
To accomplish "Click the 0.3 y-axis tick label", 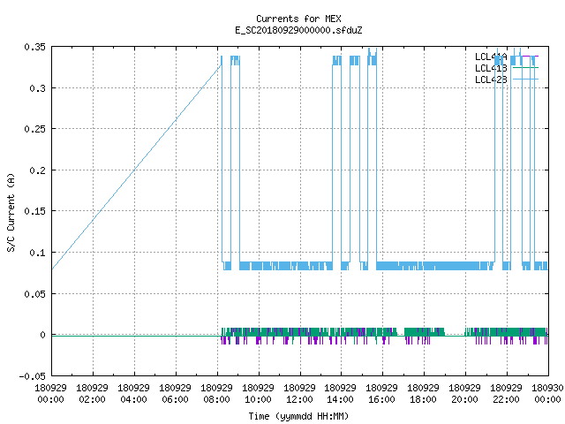I will 37,88.
